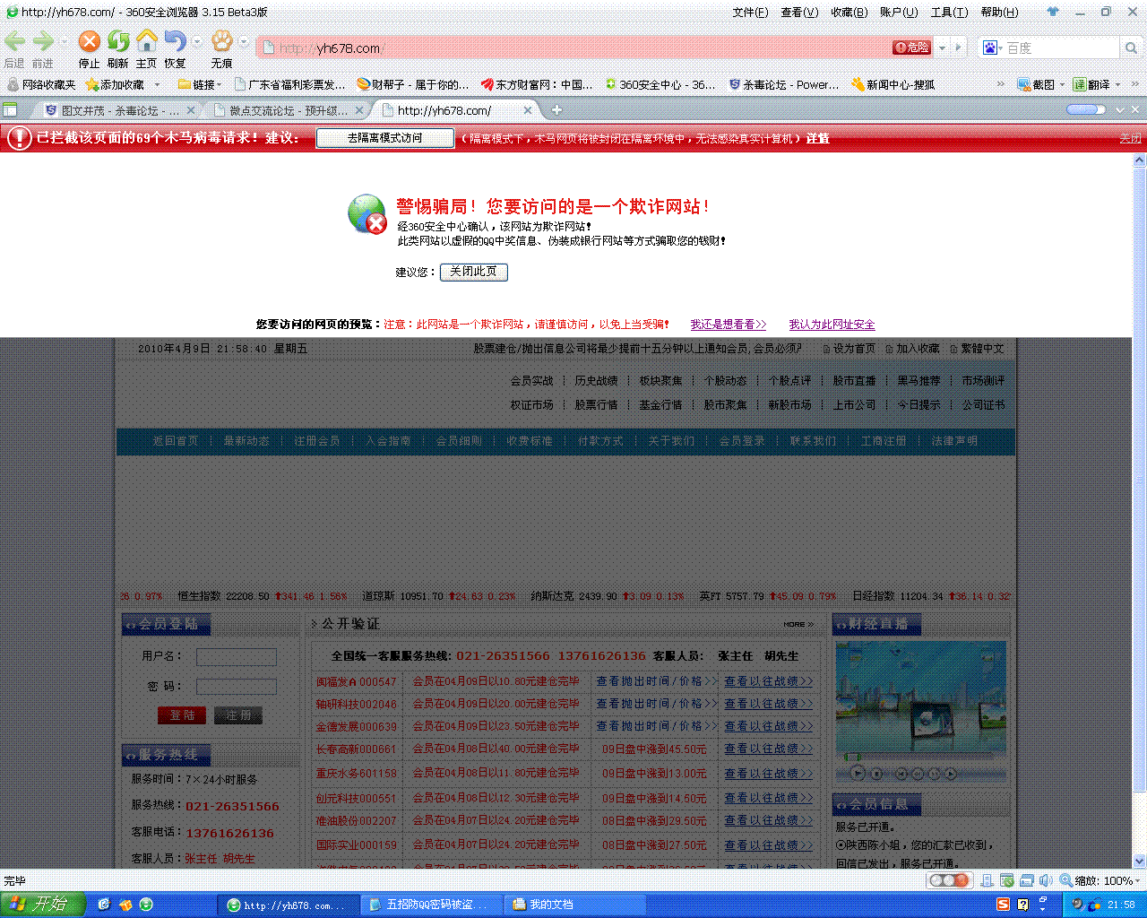Click the 关闭此页 button
The height and width of the screenshot is (918, 1147).
[x=473, y=272]
